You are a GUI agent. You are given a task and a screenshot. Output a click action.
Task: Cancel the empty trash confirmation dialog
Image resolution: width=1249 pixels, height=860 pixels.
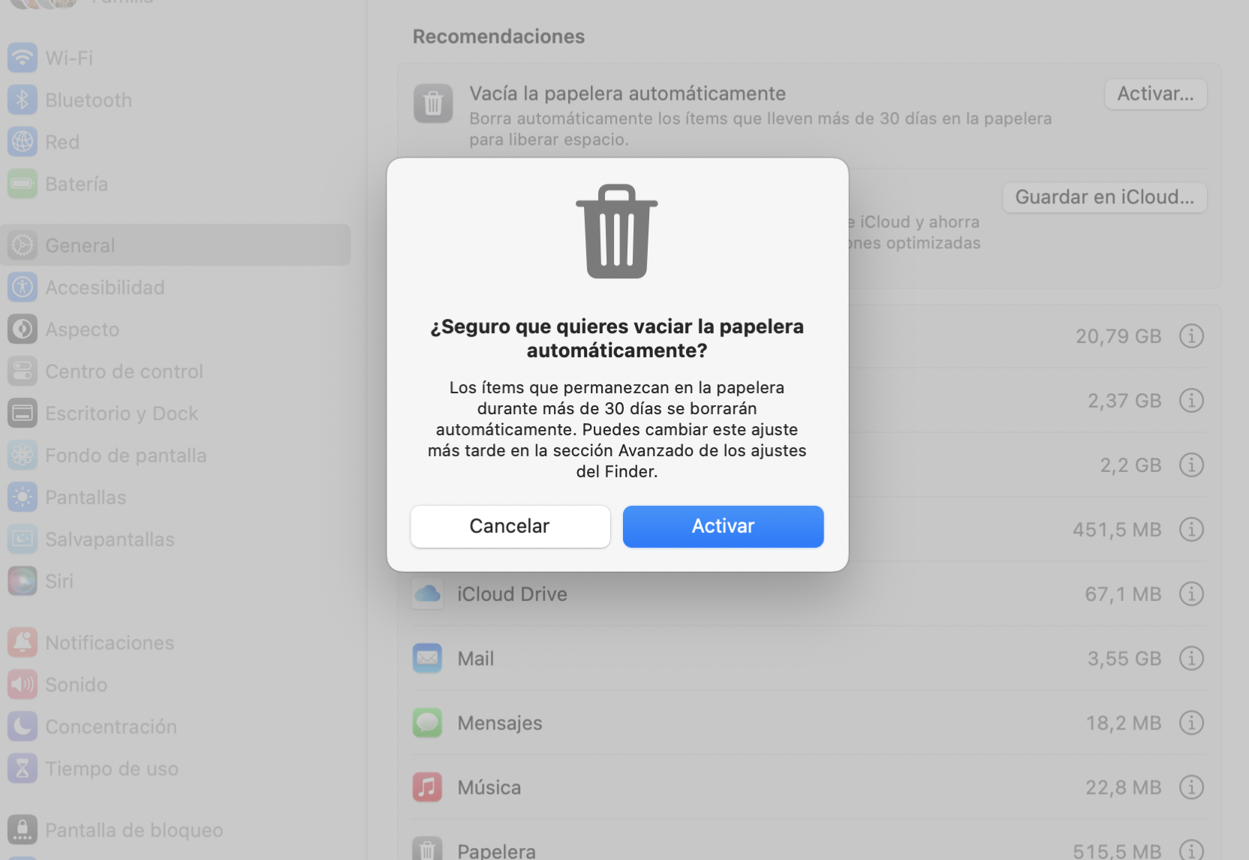[x=510, y=526]
